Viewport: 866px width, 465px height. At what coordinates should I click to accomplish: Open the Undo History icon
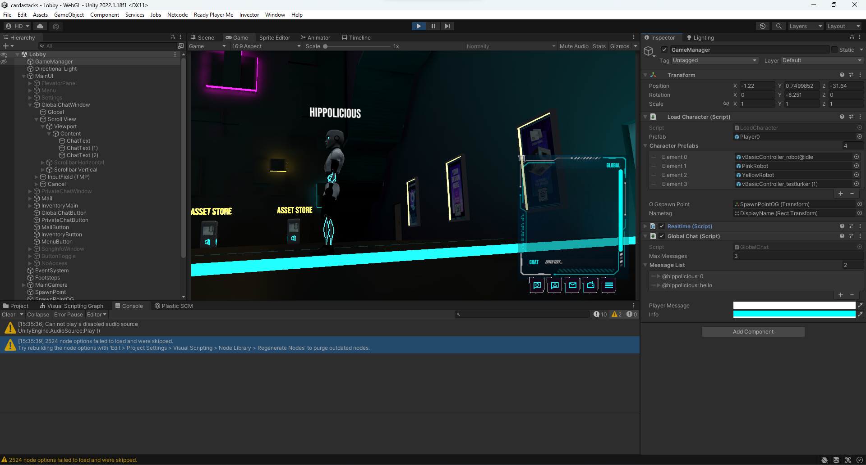763,26
